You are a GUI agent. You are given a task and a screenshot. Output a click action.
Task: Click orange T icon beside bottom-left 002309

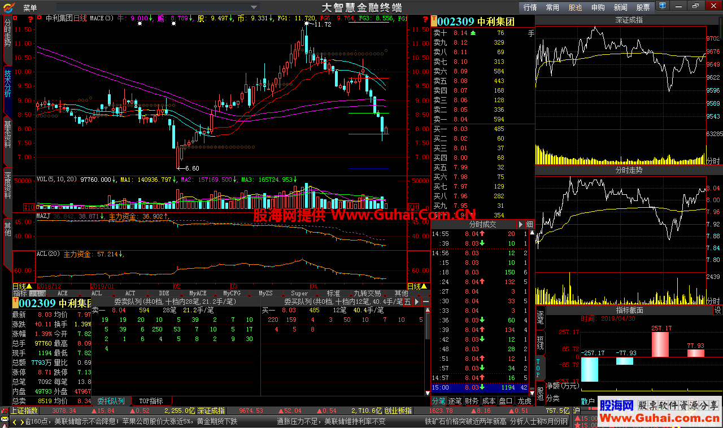15,303
